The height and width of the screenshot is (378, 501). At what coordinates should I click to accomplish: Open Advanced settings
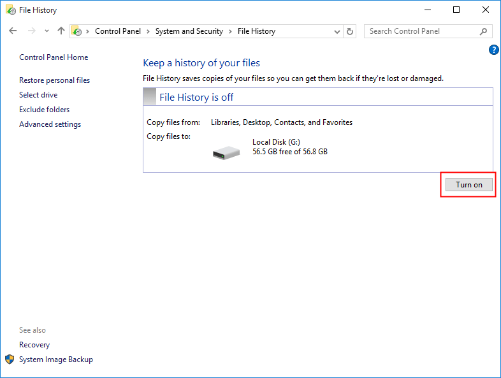point(50,124)
